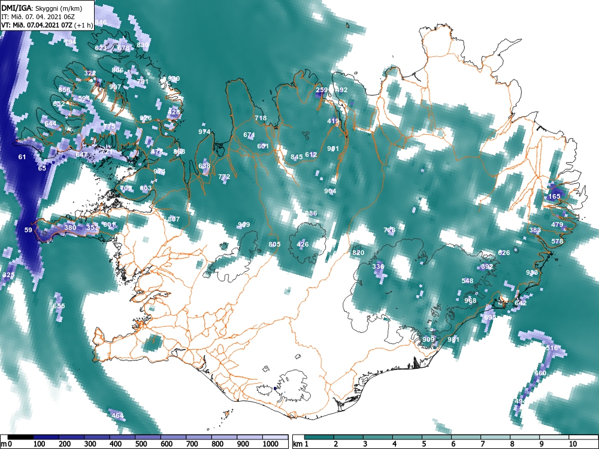The width and height of the screenshot is (599, 449).
Task: Click the visibility value 772 on the map
Action: (x=224, y=177)
